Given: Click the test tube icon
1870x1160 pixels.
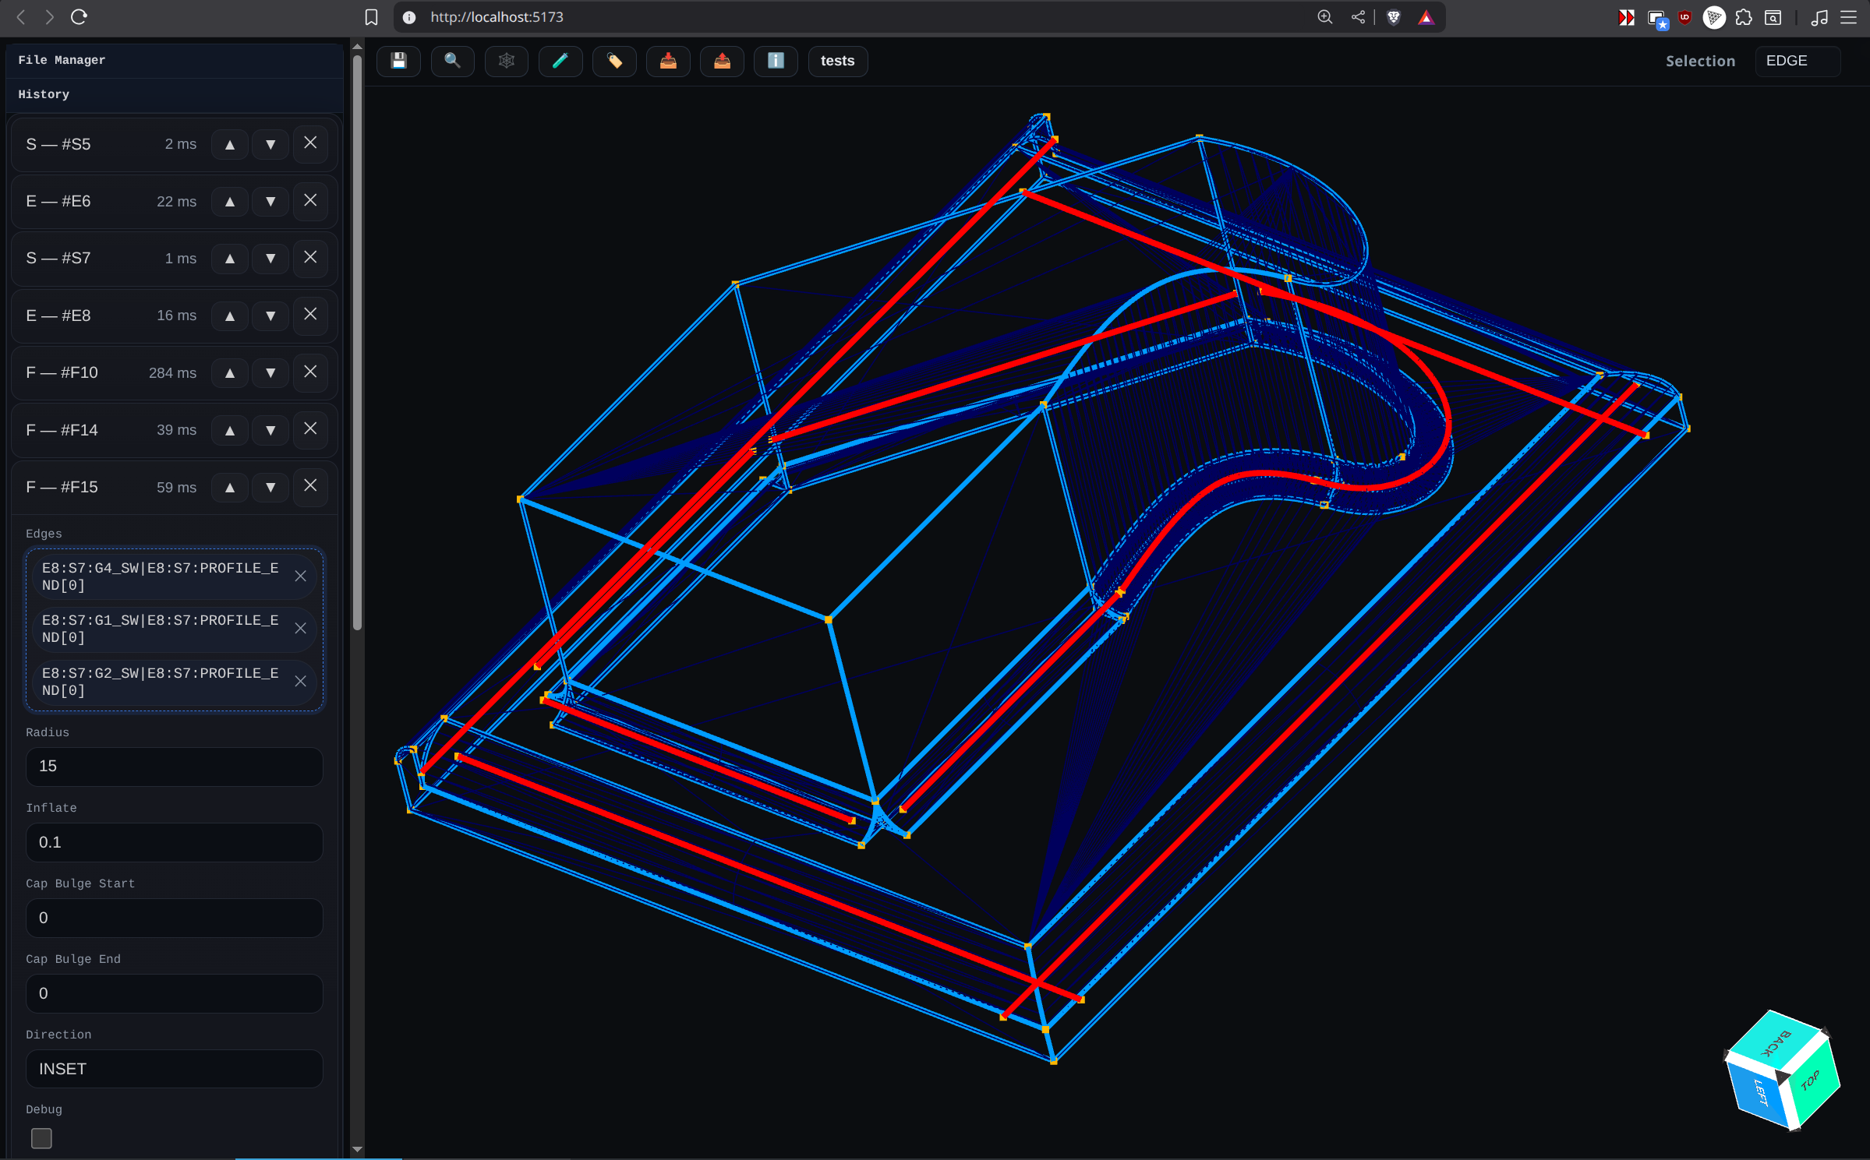Looking at the screenshot, I should pos(560,61).
